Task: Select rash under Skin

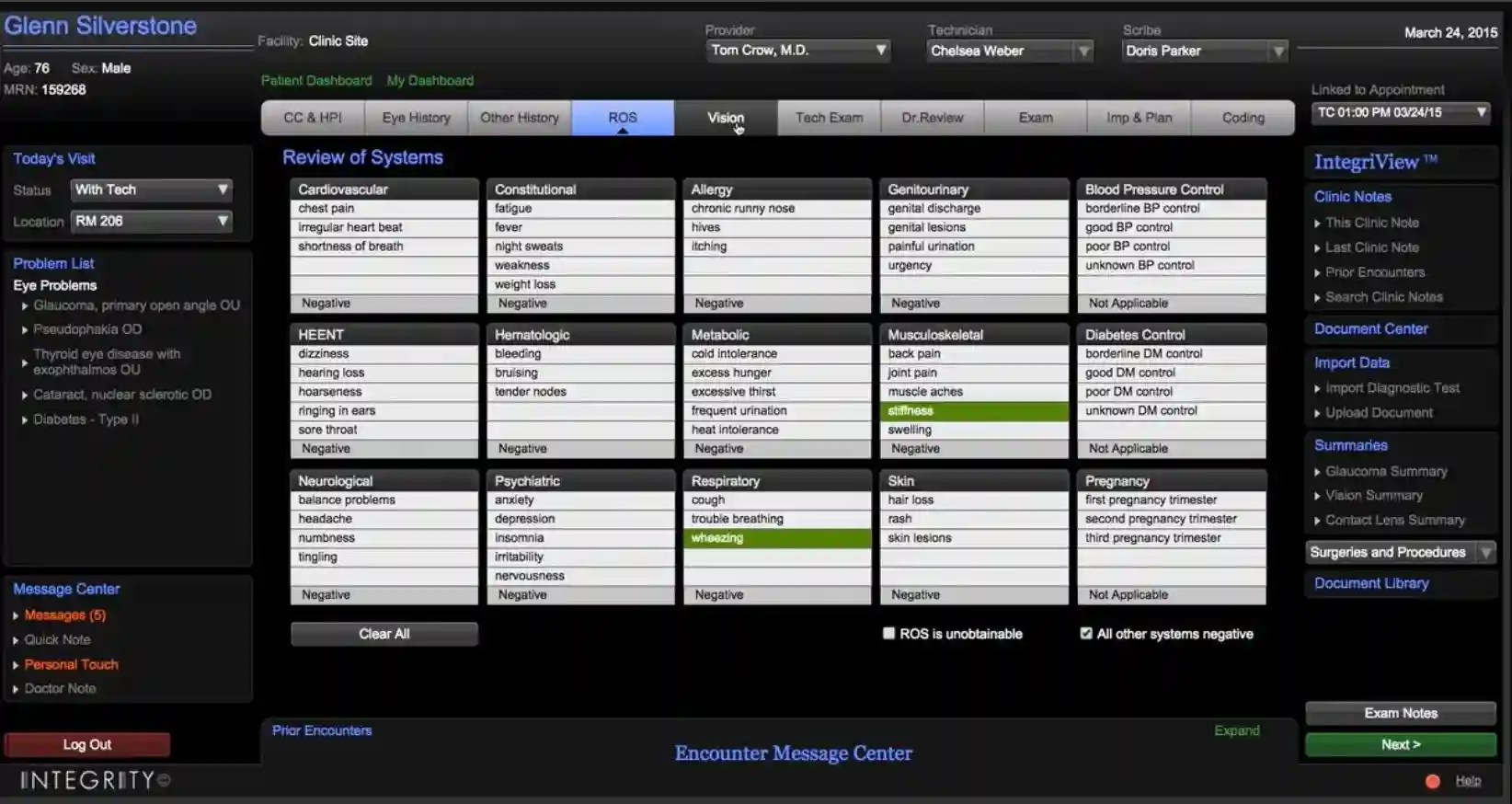Action: [x=974, y=519]
